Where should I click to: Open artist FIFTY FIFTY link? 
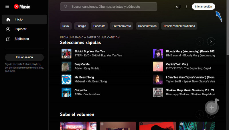(x=174, y=68)
